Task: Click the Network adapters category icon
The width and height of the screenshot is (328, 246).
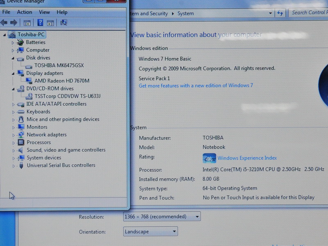Action: (21, 135)
